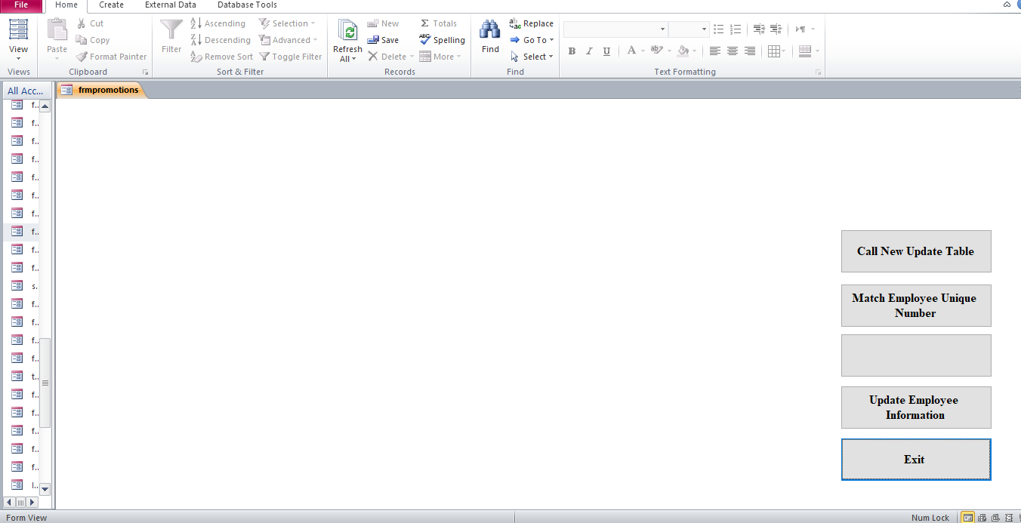1021x523 pixels.
Task: Select the frmpromotions document tab
Action: [101, 90]
